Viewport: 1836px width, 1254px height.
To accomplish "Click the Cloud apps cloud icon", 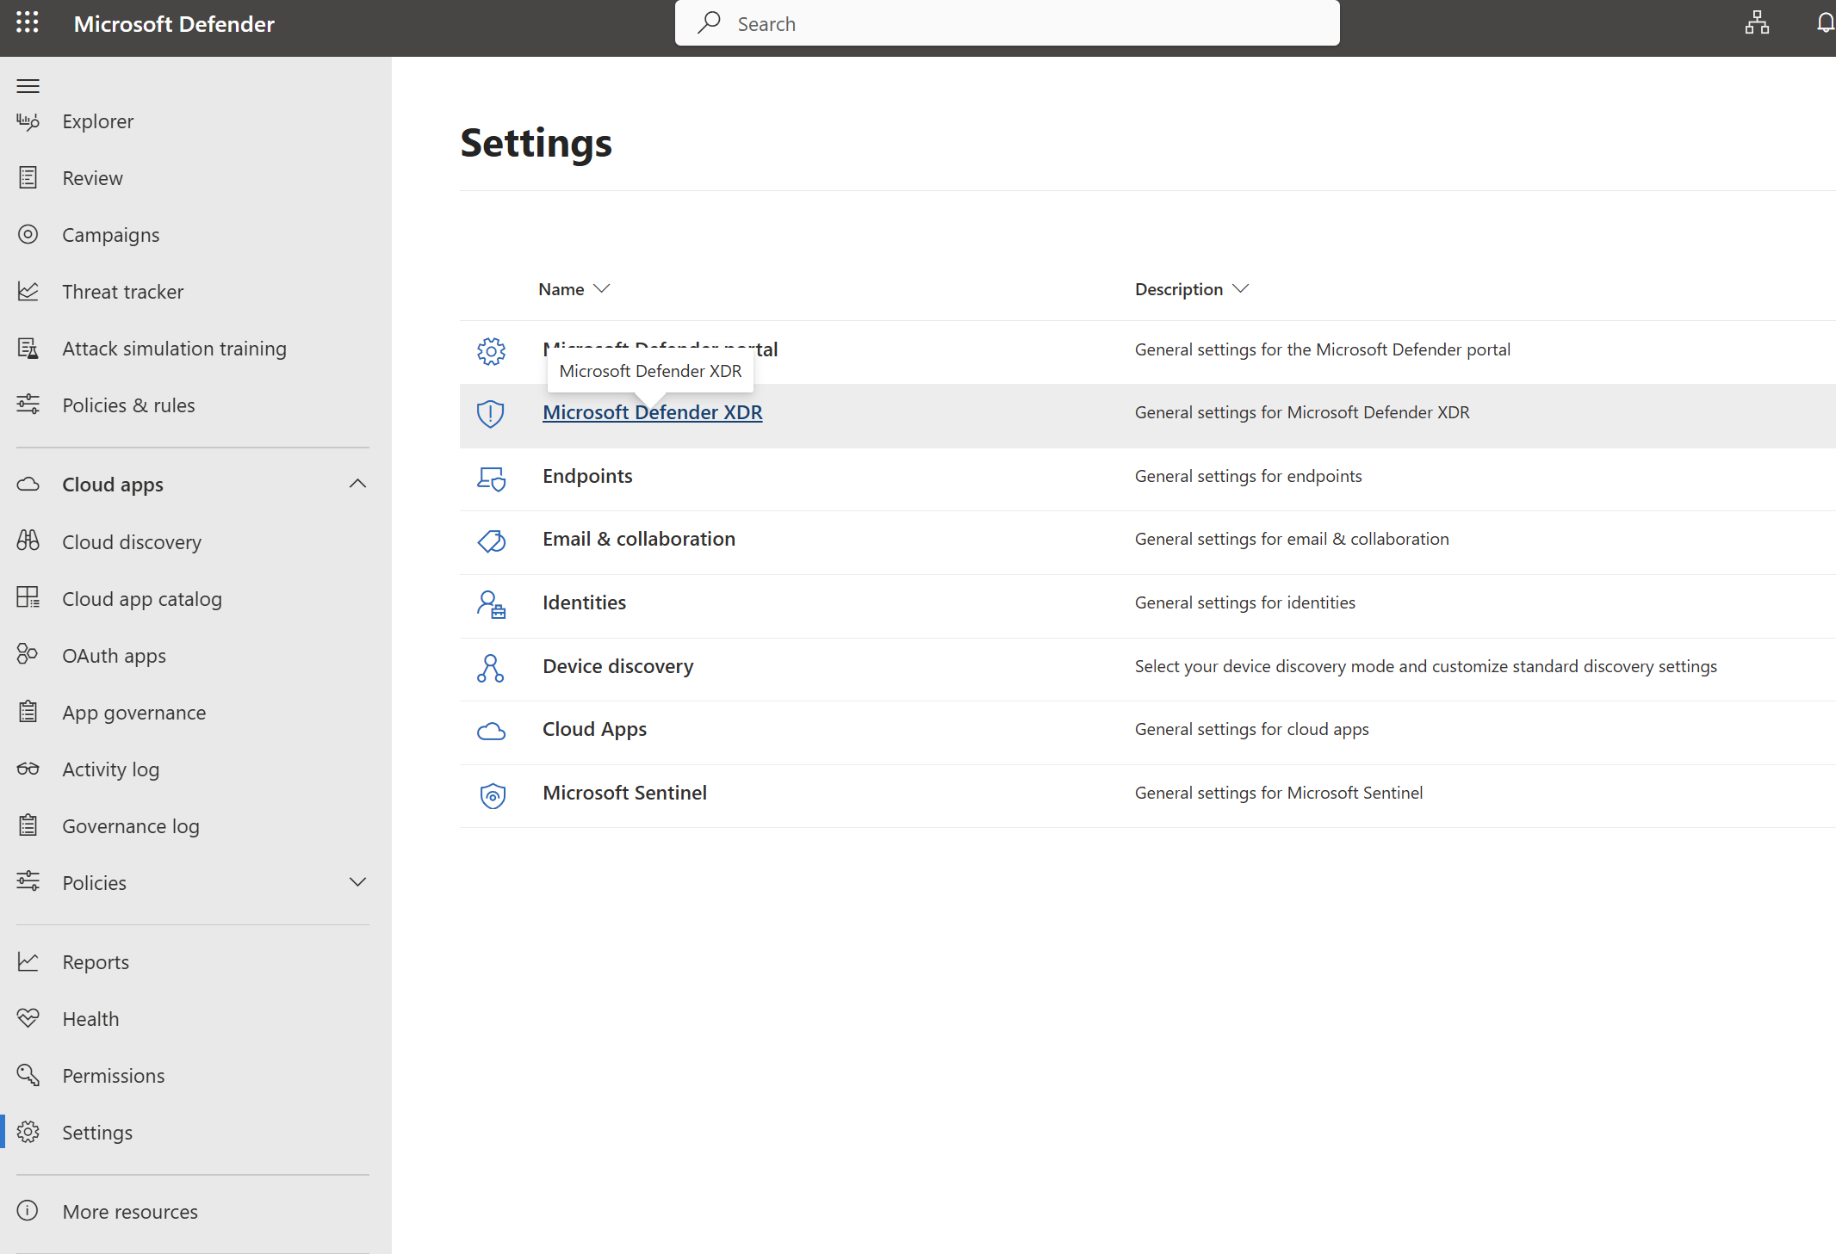I will pyautogui.click(x=28, y=485).
